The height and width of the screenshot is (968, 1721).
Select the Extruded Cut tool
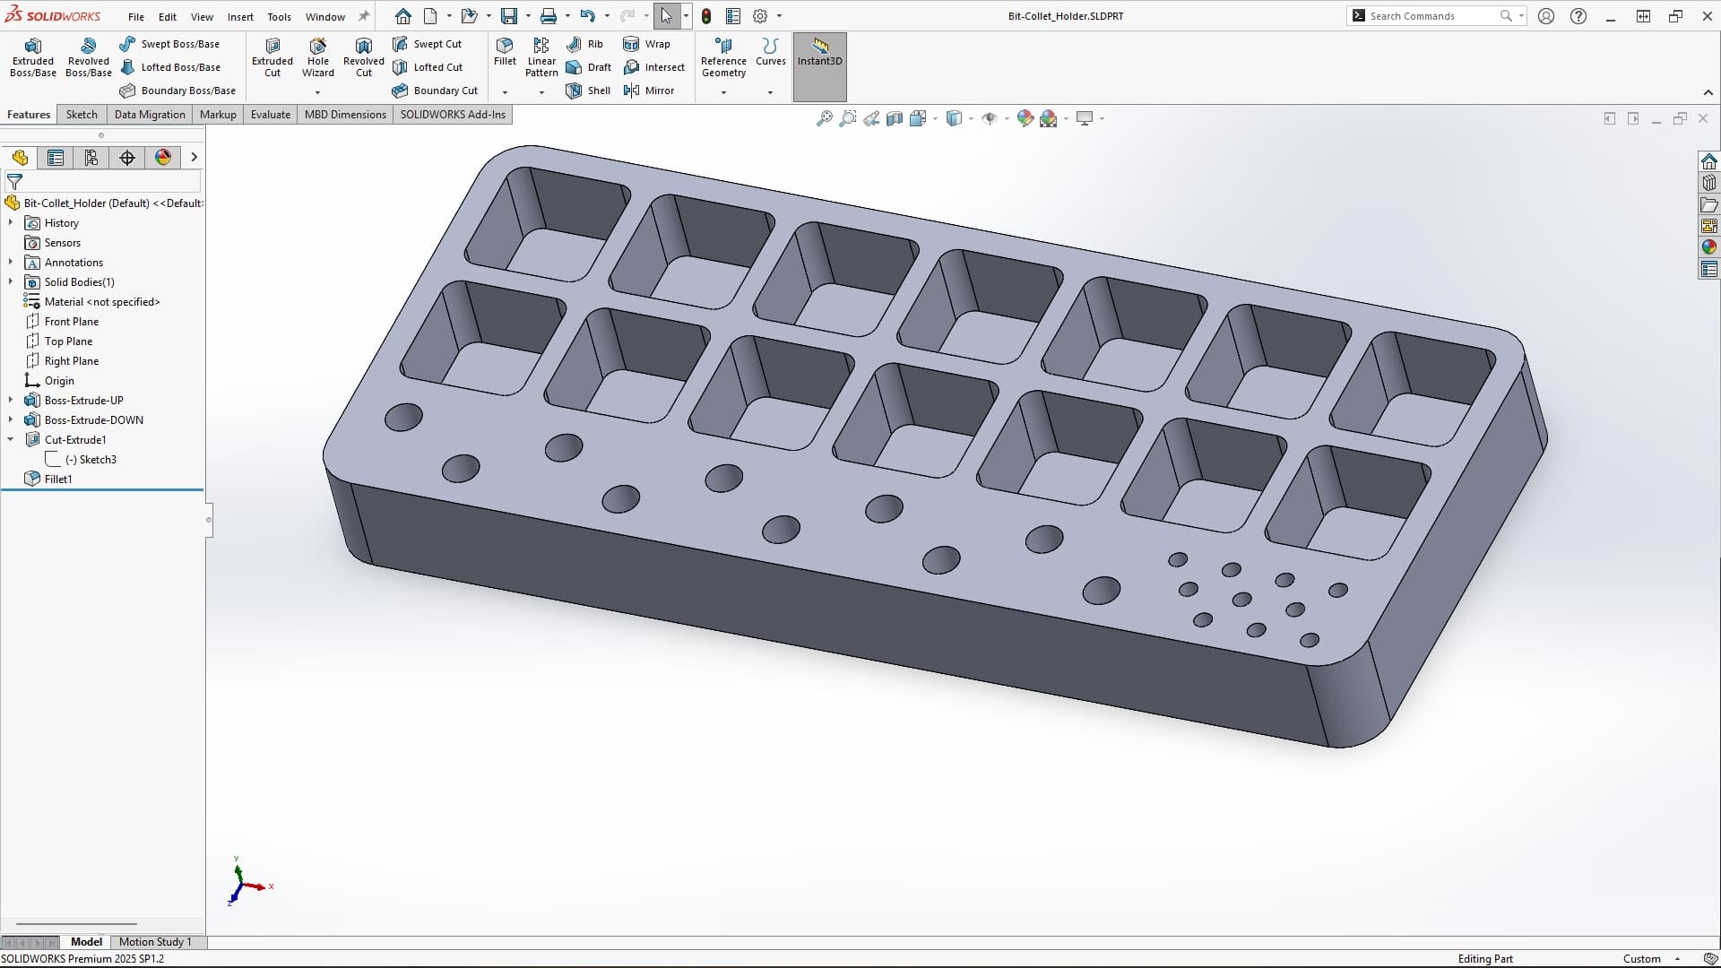(272, 56)
